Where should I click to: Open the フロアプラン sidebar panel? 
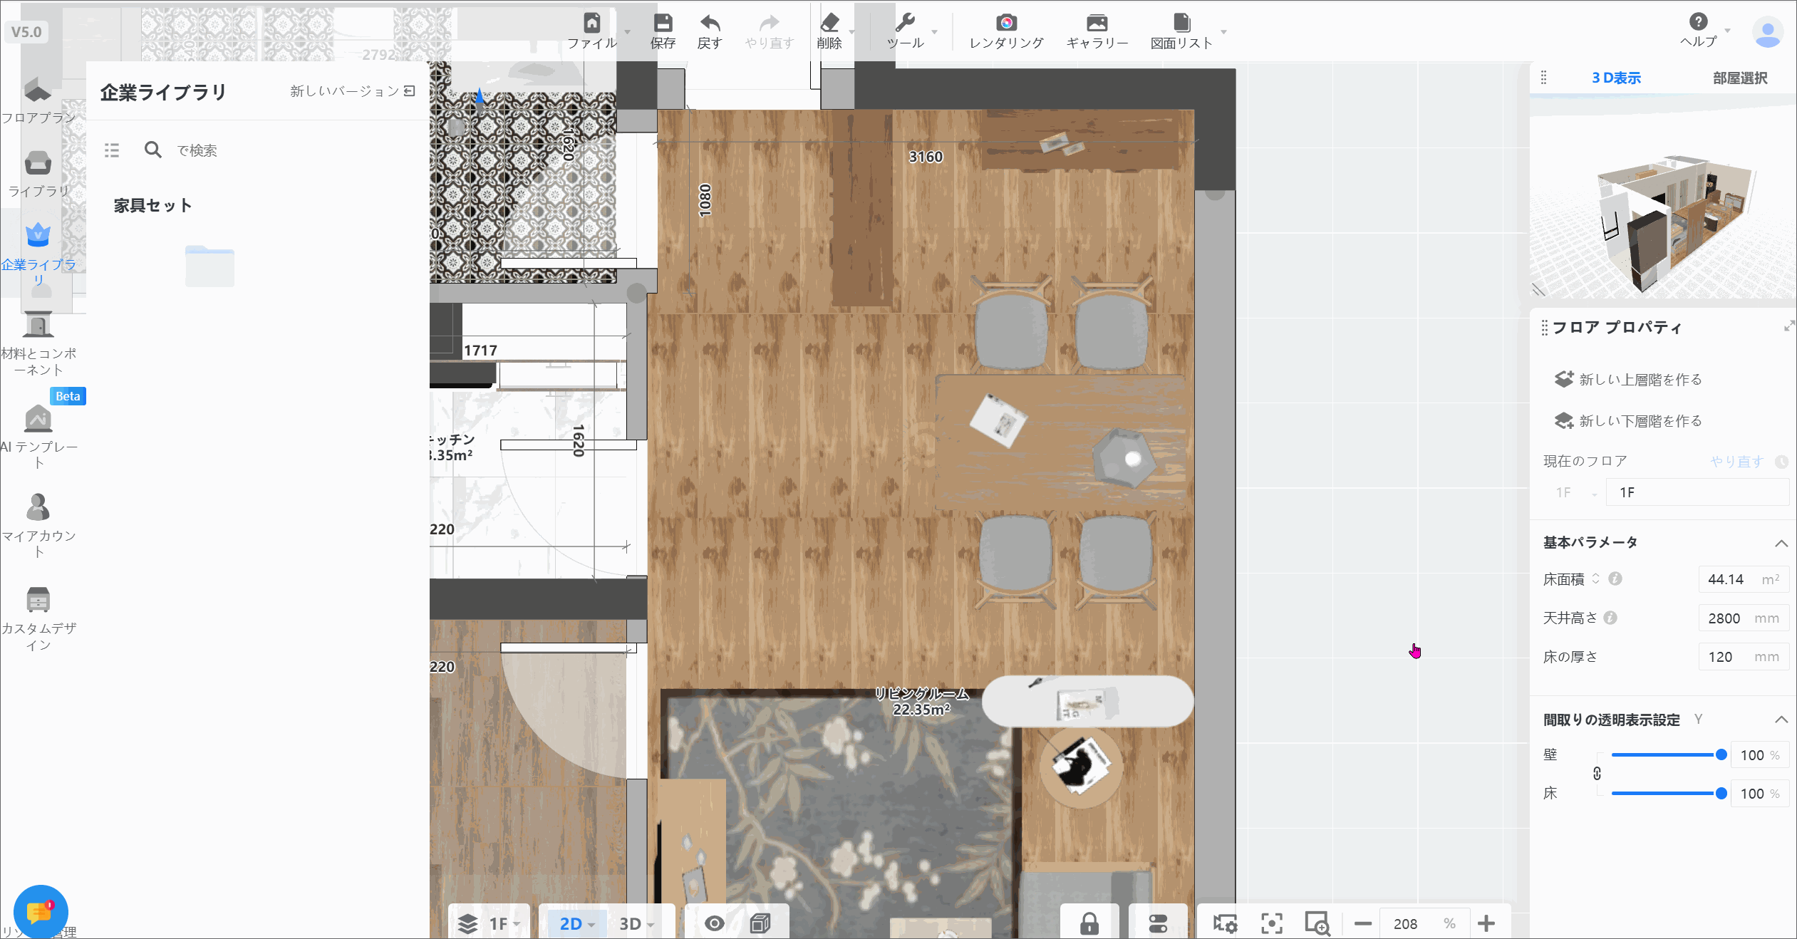(x=38, y=100)
